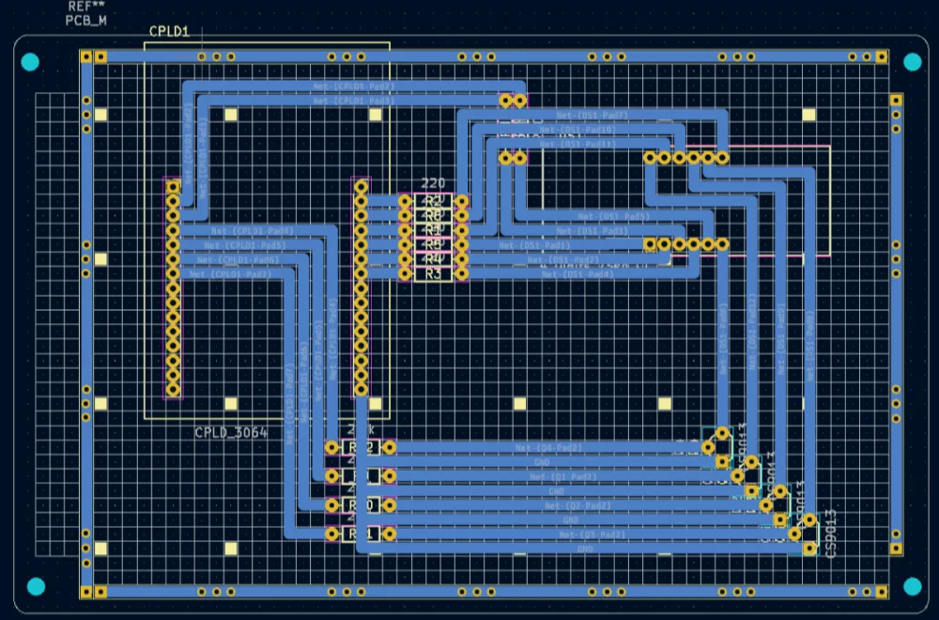Click the top-left circular mounting hole
The image size is (939, 620).
(31, 63)
